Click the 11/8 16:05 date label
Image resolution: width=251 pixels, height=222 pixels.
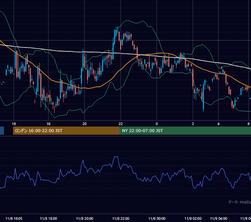tap(14, 218)
